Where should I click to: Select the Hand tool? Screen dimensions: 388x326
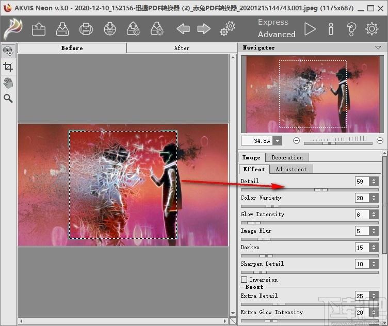point(8,83)
